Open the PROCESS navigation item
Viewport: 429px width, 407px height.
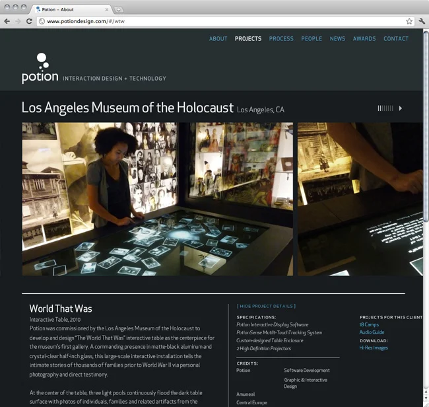coord(281,38)
